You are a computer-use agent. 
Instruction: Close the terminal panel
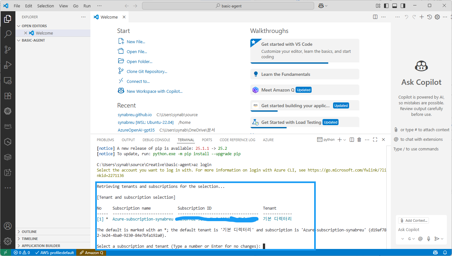point(383,140)
